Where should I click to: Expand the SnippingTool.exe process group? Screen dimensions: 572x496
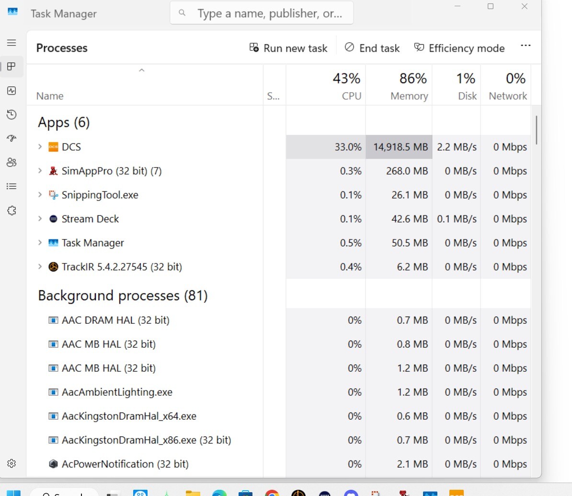pyautogui.click(x=40, y=195)
